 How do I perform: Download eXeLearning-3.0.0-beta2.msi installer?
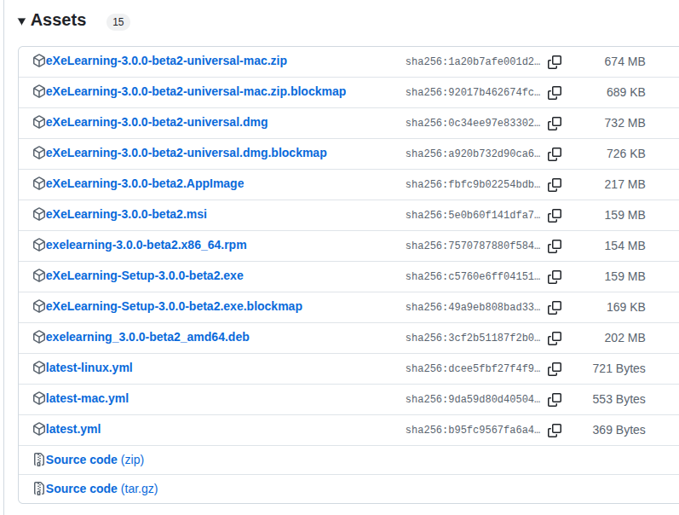(126, 214)
